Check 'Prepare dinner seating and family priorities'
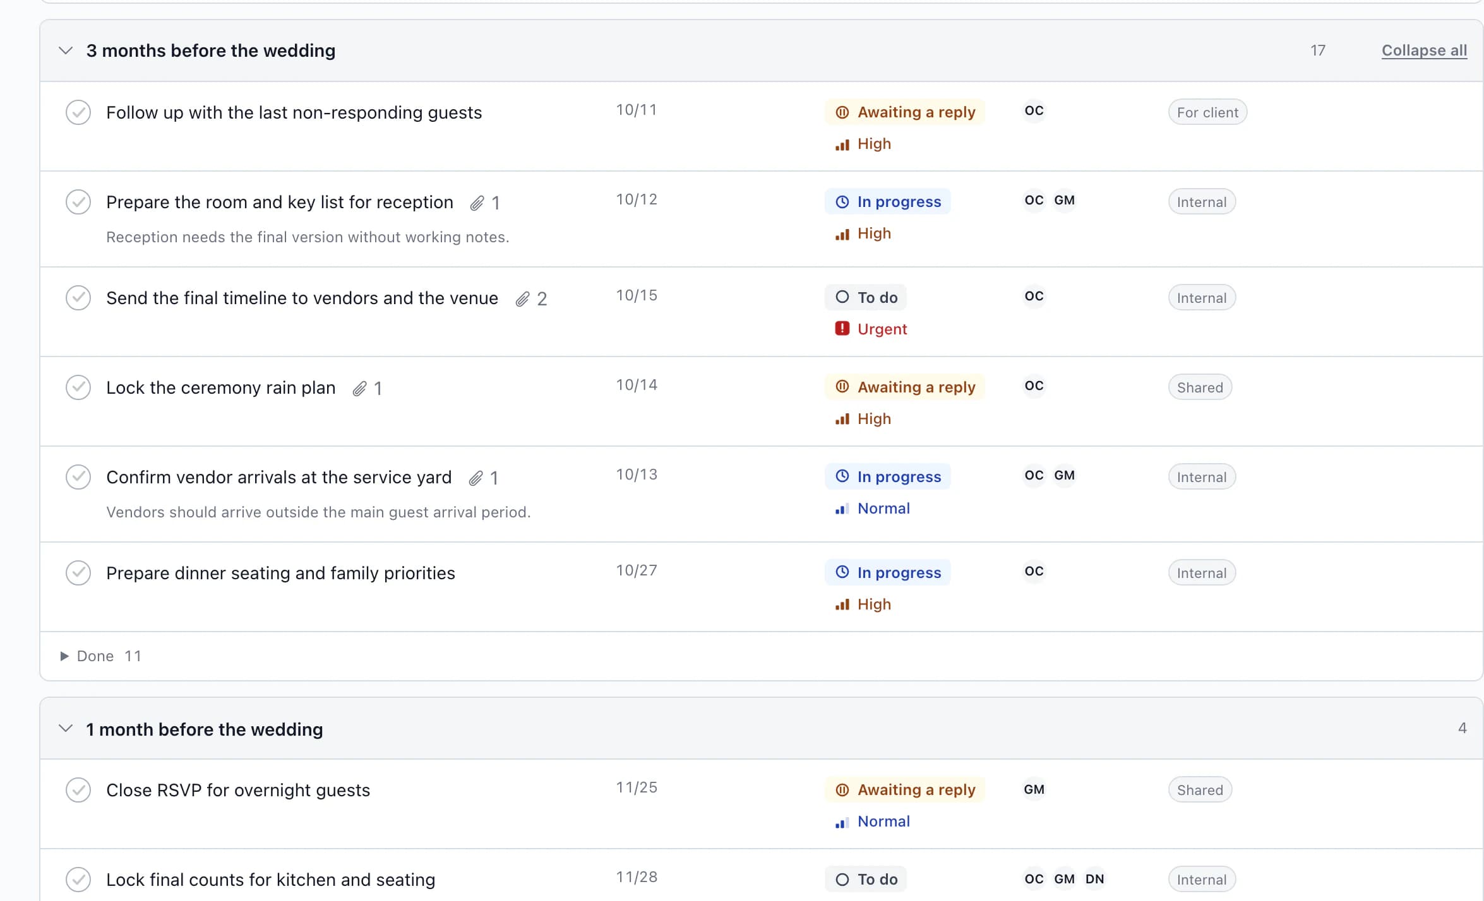Screen dimensions: 1484x901 point(78,573)
